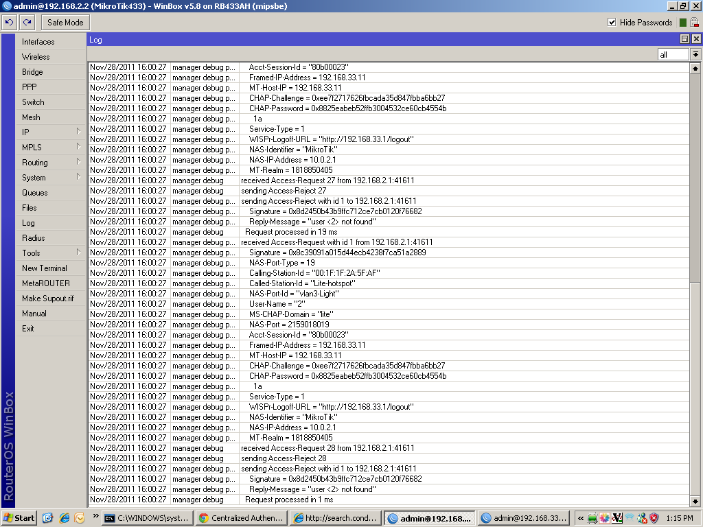The image size is (703, 527).
Task: Select 'sending Access-Reject 28' log row
Action: pos(389,458)
